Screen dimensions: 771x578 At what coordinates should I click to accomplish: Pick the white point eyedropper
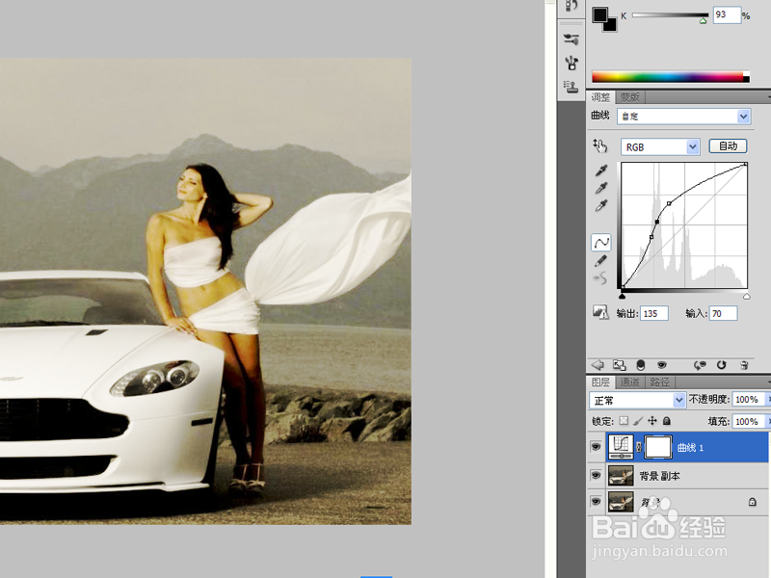[x=600, y=205]
